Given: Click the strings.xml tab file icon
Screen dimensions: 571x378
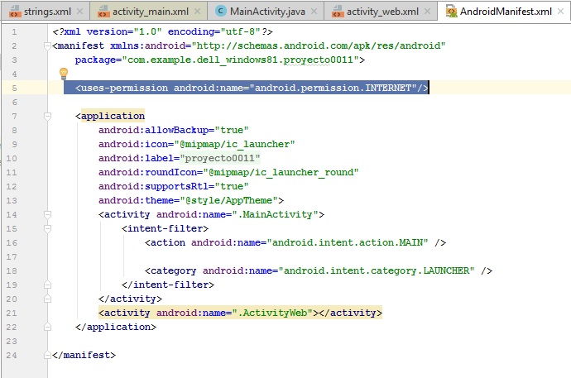Looking at the screenshot, I should (11, 11).
